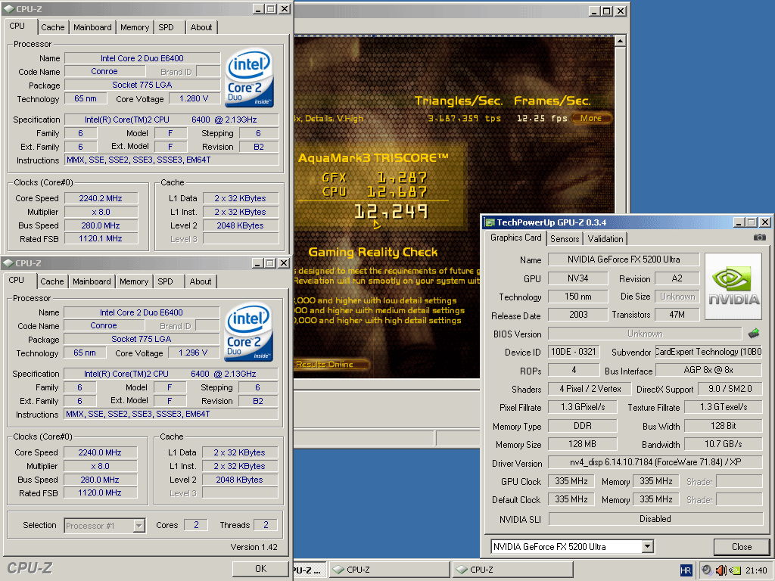Click the OK button in CPU-Z

pyautogui.click(x=260, y=569)
